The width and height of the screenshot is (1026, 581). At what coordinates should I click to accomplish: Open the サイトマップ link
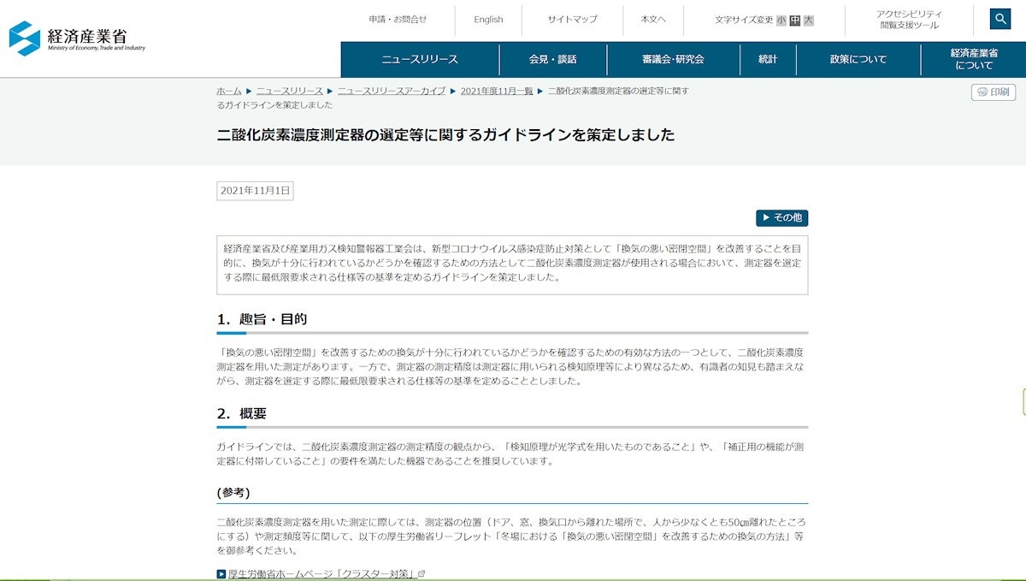(572, 20)
